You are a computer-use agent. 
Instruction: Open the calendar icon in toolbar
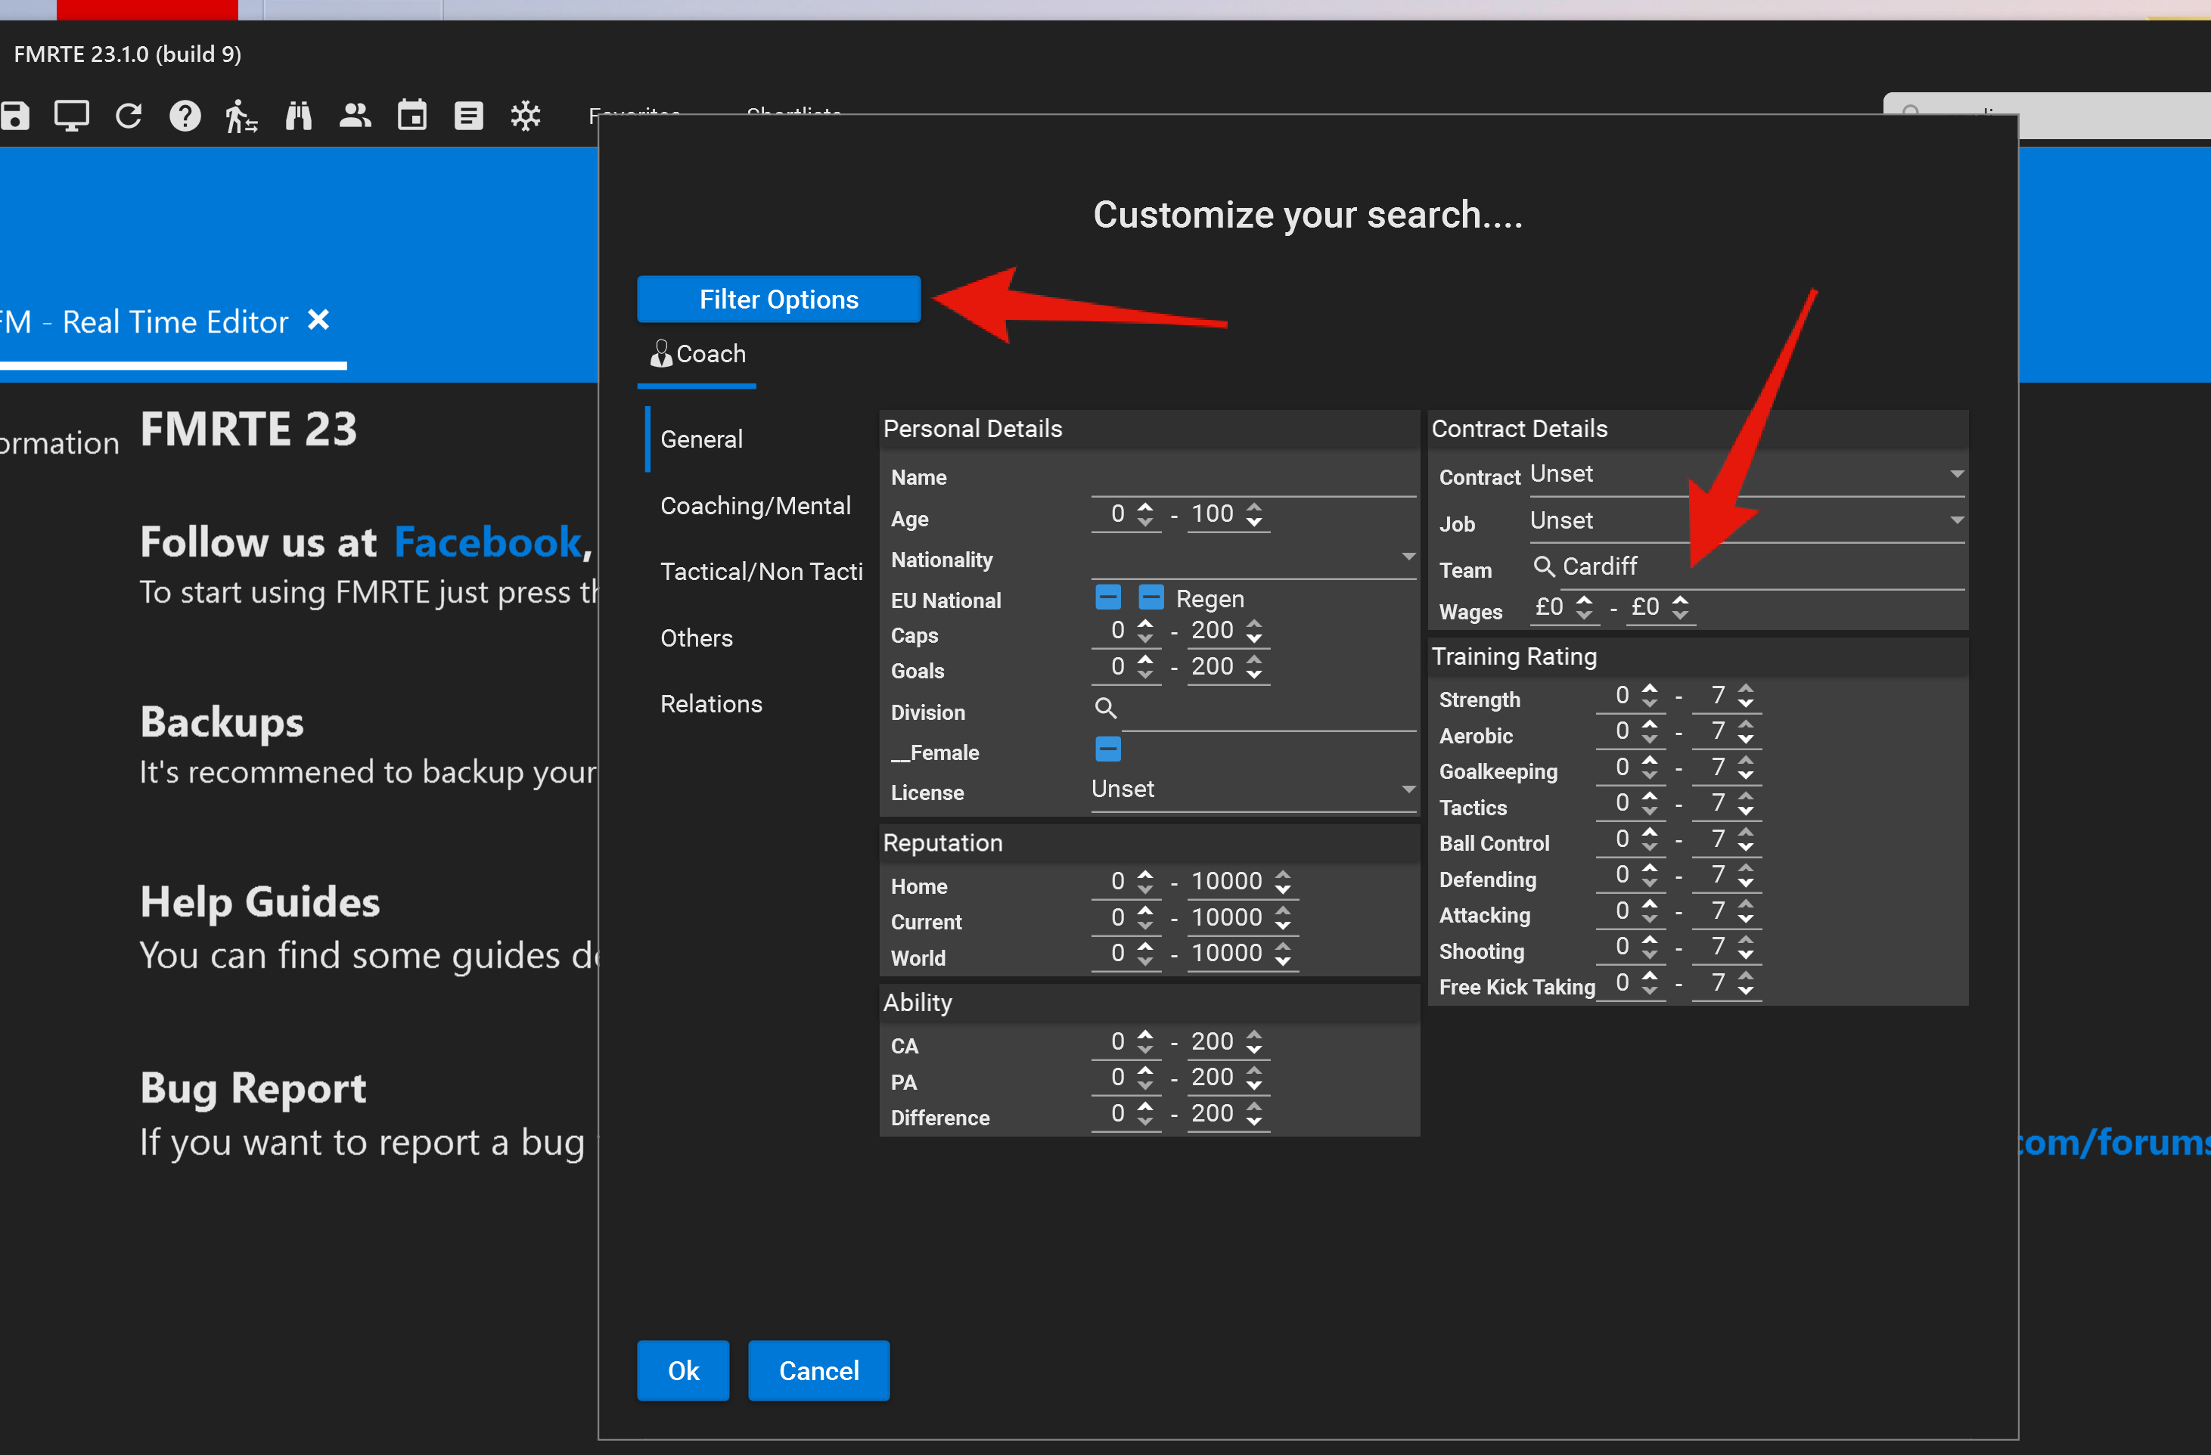point(411,115)
